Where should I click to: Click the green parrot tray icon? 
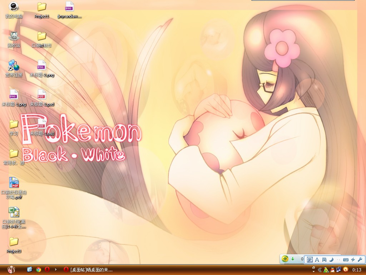(326, 270)
